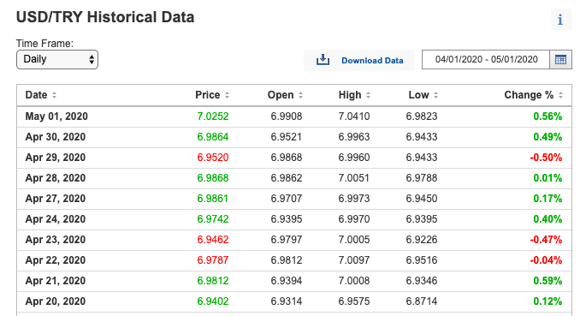This screenshot has height=316, width=586.
Task: Open the Daily time frame dropdown
Action: pos(57,59)
